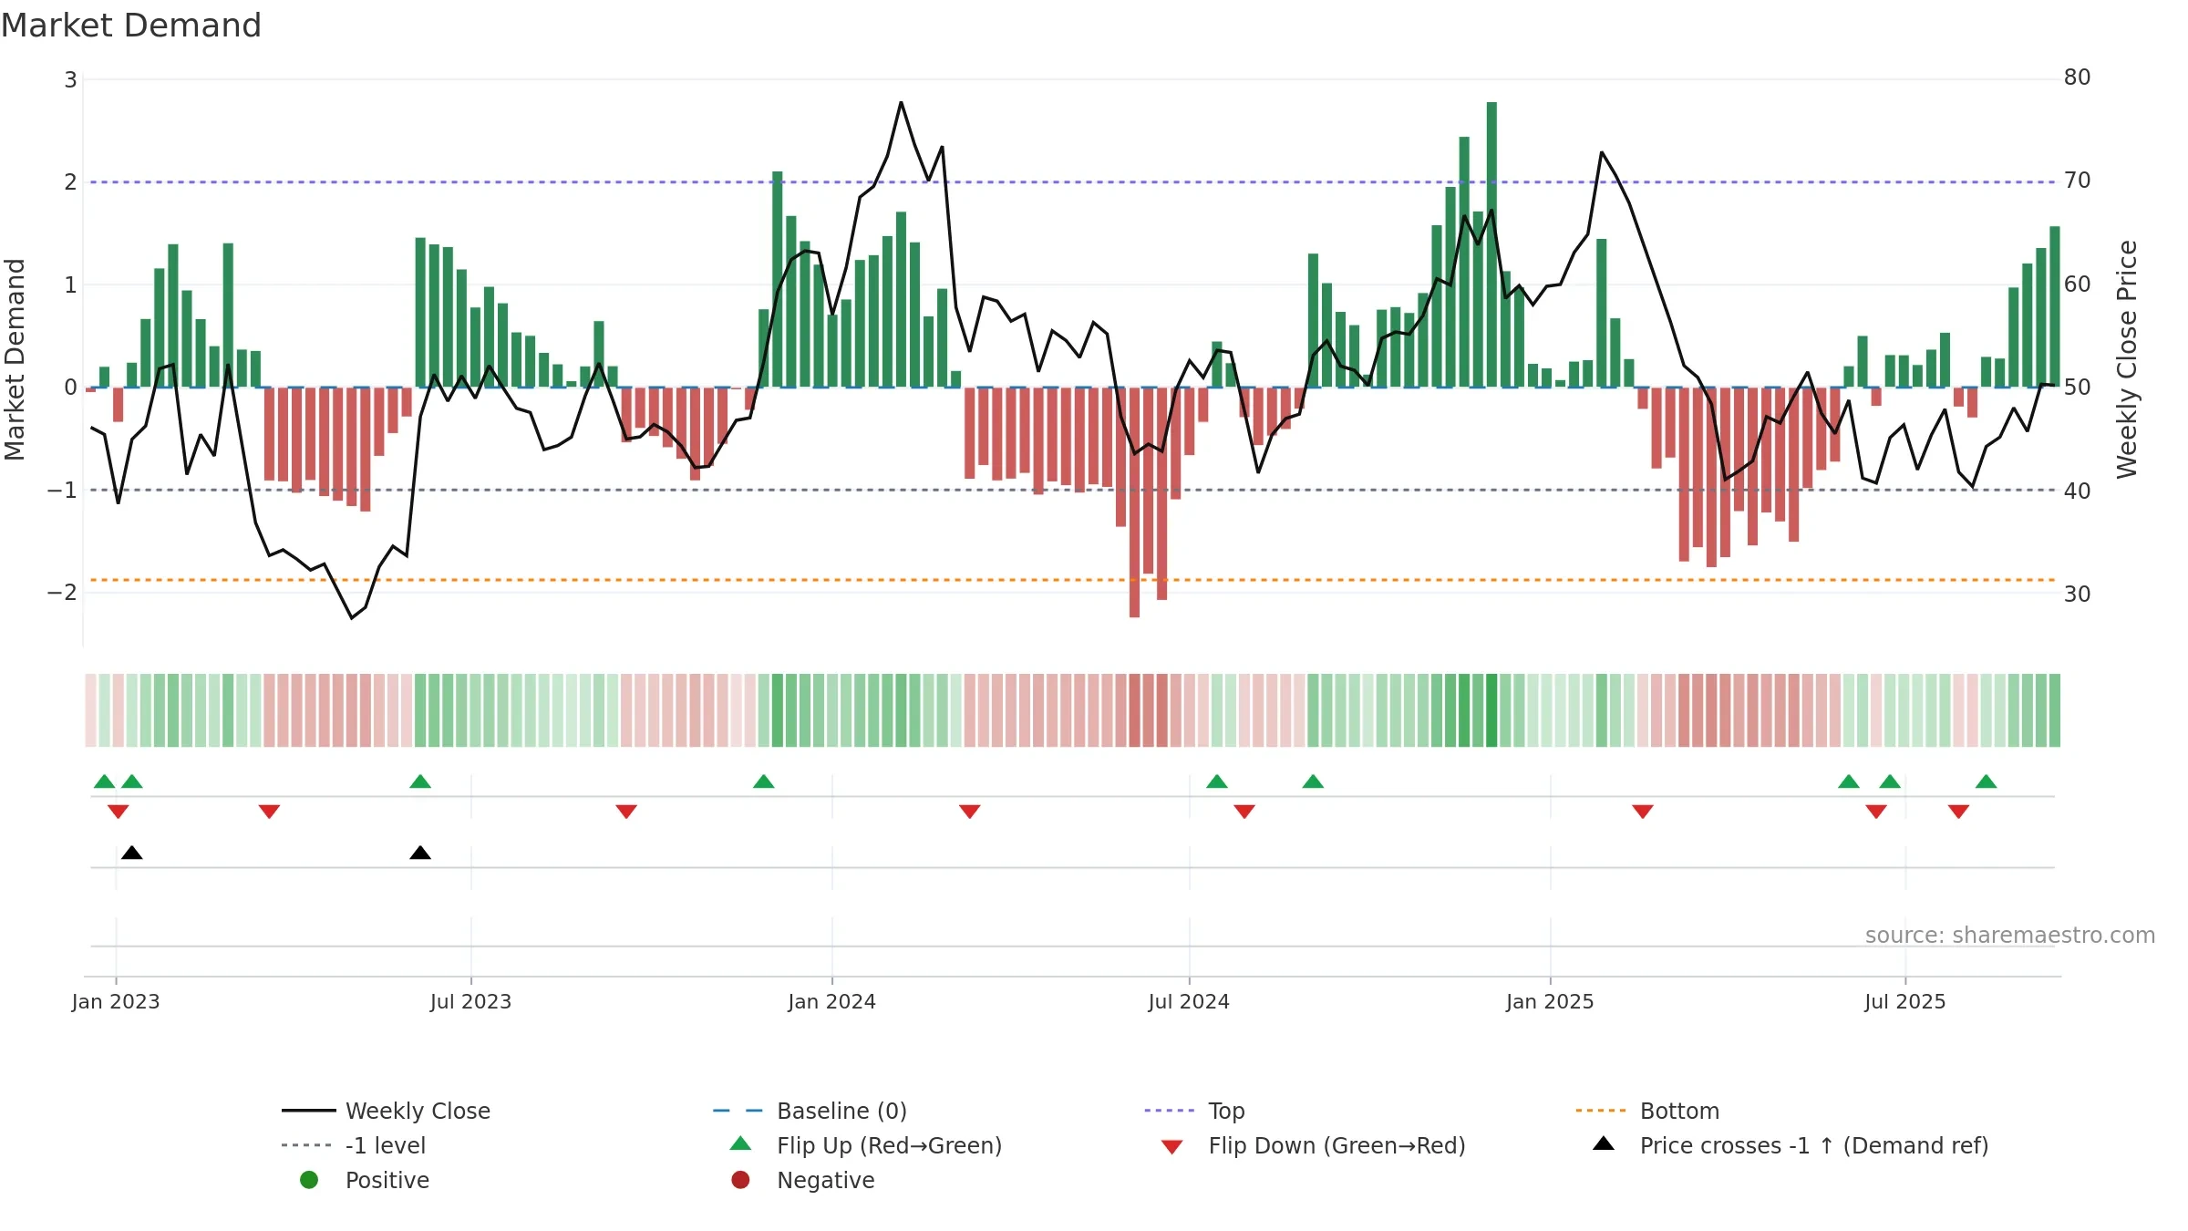2188x1231 pixels.
Task: Select the red flip-down marker after Jul 2023
Action: point(626,812)
